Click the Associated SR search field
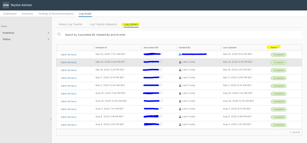 (180, 35)
